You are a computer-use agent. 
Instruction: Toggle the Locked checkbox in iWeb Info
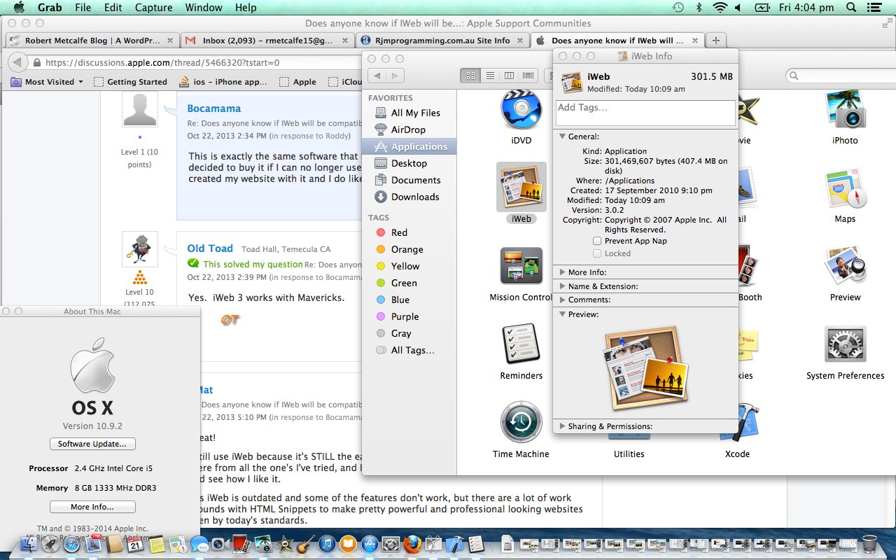(597, 253)
